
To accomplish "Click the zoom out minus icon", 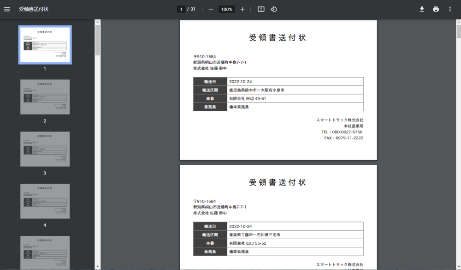I will coord(211,9).
